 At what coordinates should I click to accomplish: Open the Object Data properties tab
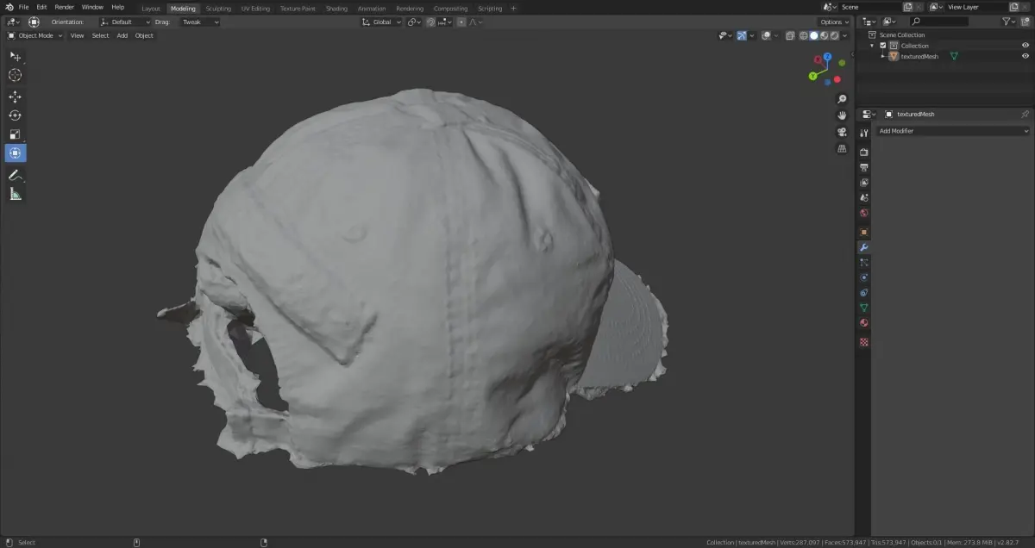(x=863, y=308)
